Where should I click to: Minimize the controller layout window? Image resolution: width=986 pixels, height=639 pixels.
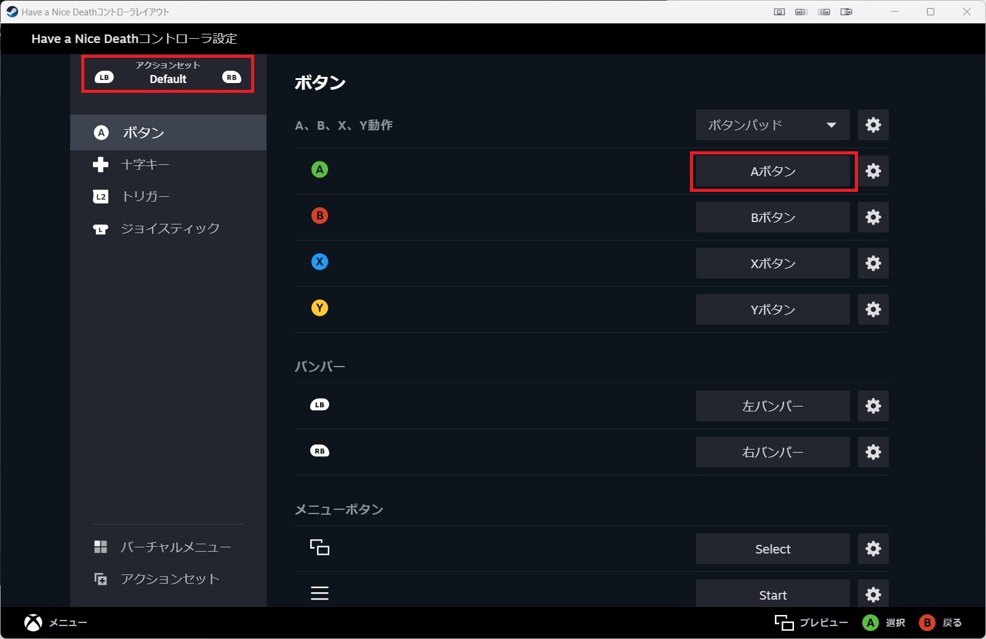coord(895,12)
